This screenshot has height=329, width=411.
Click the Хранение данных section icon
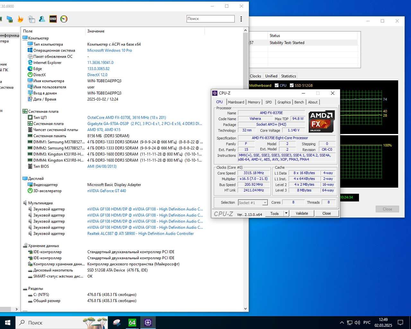point(25,246)
